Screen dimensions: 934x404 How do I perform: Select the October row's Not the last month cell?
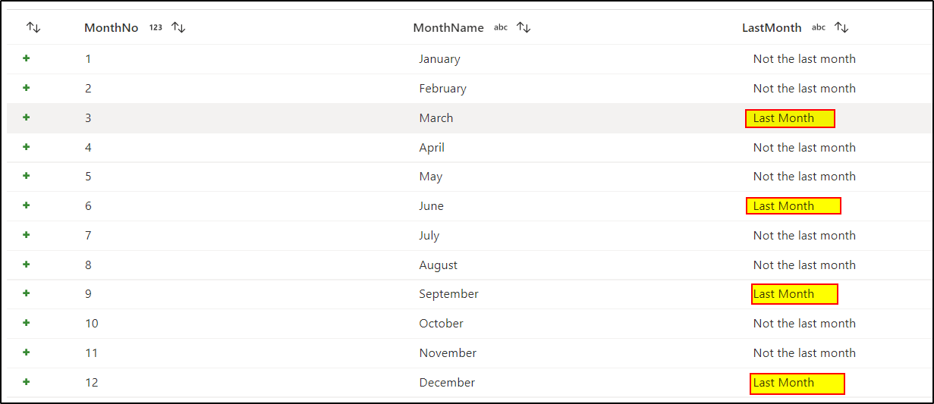804,324
